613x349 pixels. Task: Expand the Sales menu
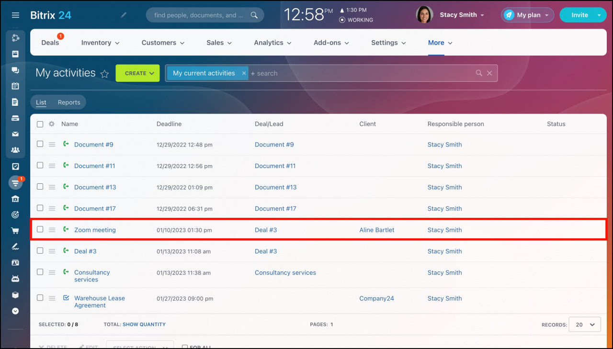click(x=219, y=43)
